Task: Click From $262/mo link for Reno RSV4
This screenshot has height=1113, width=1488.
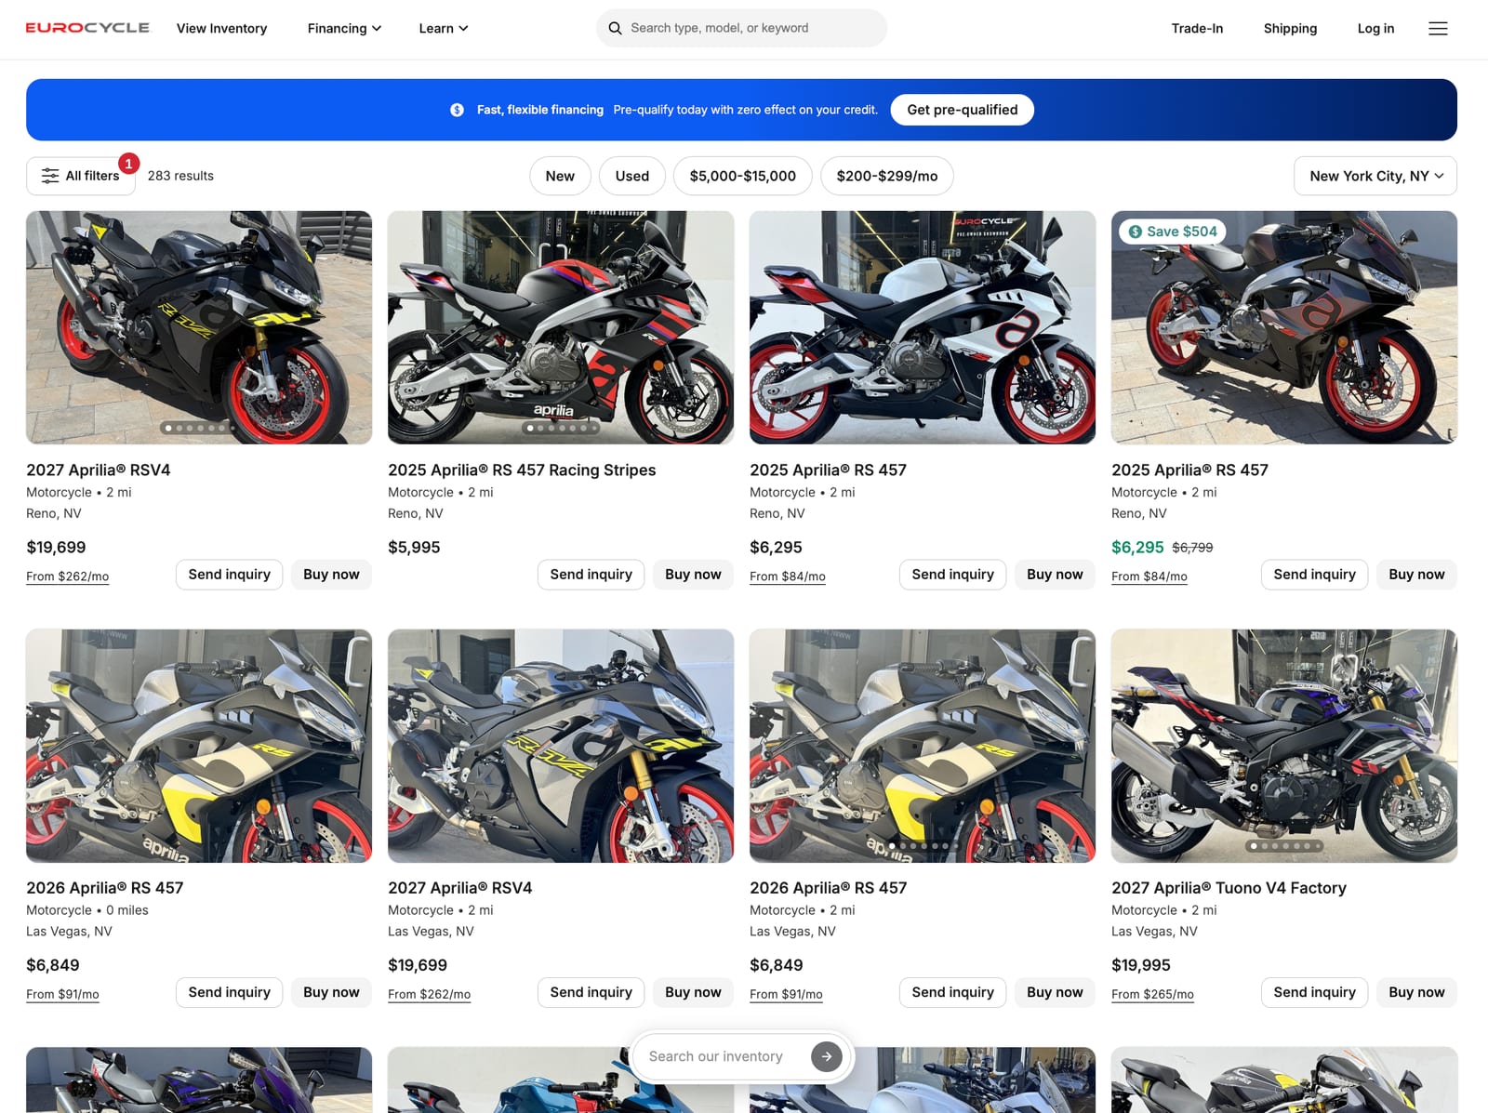Action: coord(67,576)
